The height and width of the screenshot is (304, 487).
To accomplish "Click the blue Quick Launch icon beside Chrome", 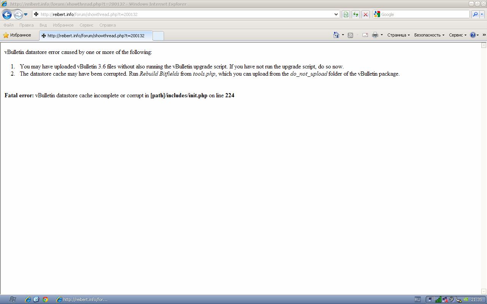I will 37,299.
